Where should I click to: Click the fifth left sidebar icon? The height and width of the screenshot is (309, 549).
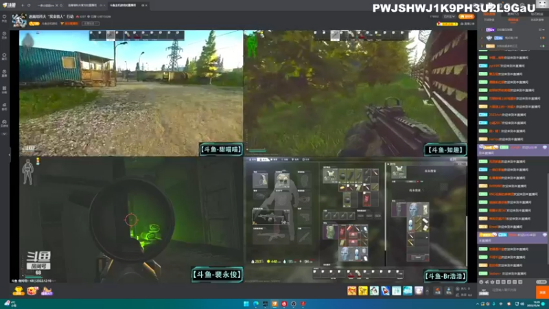[4, 90]
